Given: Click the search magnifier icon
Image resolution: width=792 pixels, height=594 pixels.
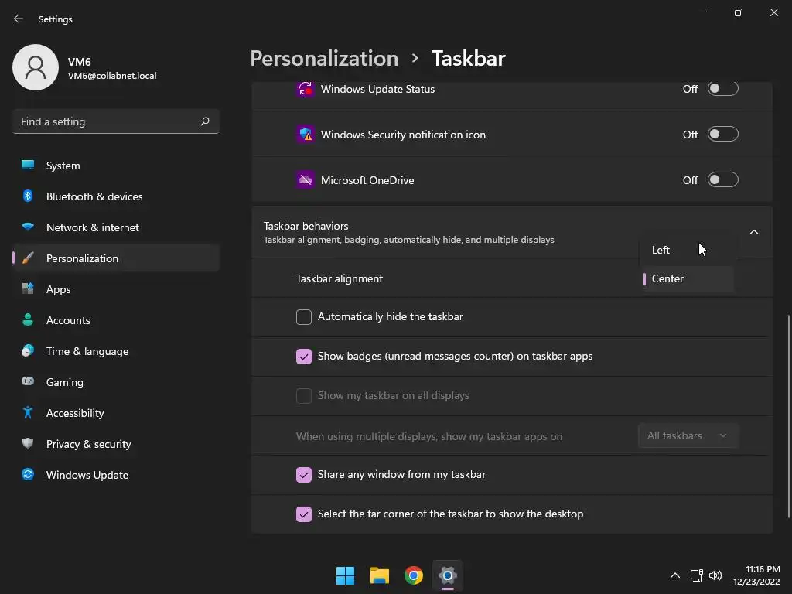Looking at the screenshot, I should click(x=204, y=121).
